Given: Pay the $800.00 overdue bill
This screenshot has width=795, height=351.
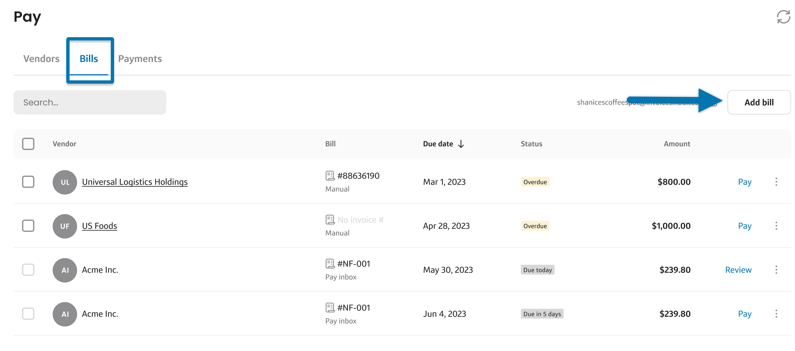Looking at the screenshot, I should (744, 182).
